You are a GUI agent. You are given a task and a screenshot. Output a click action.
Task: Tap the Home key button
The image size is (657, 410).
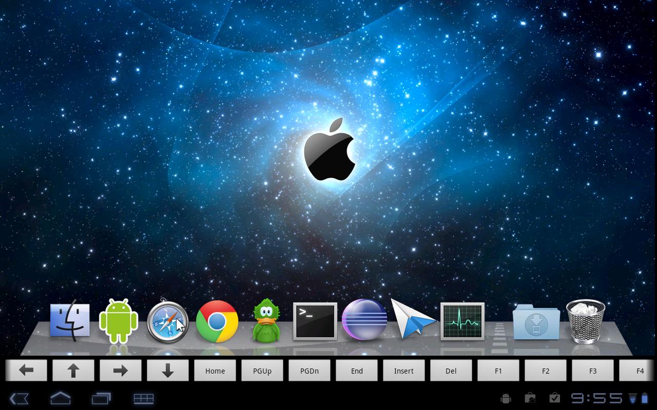(x=215, y=371)
